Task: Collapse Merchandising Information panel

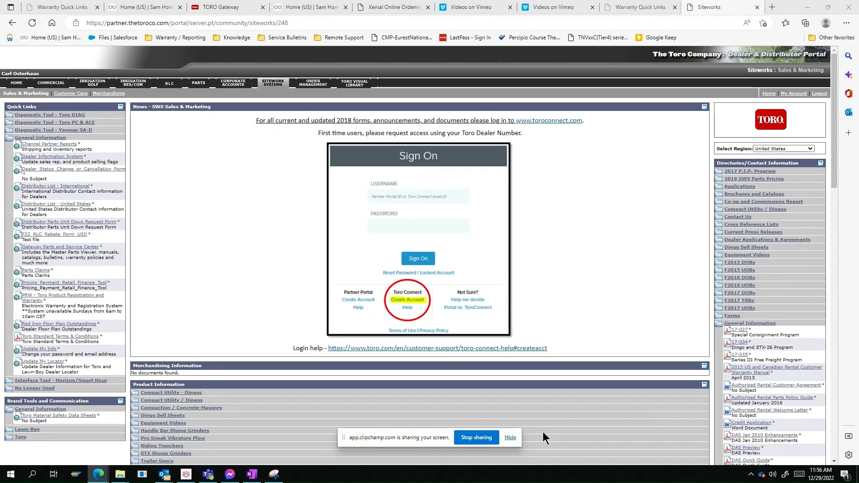Action: tap(704, 365)
